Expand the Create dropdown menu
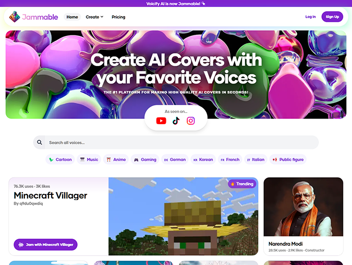This screenshot has width=352, height=265. pos(94,17)
